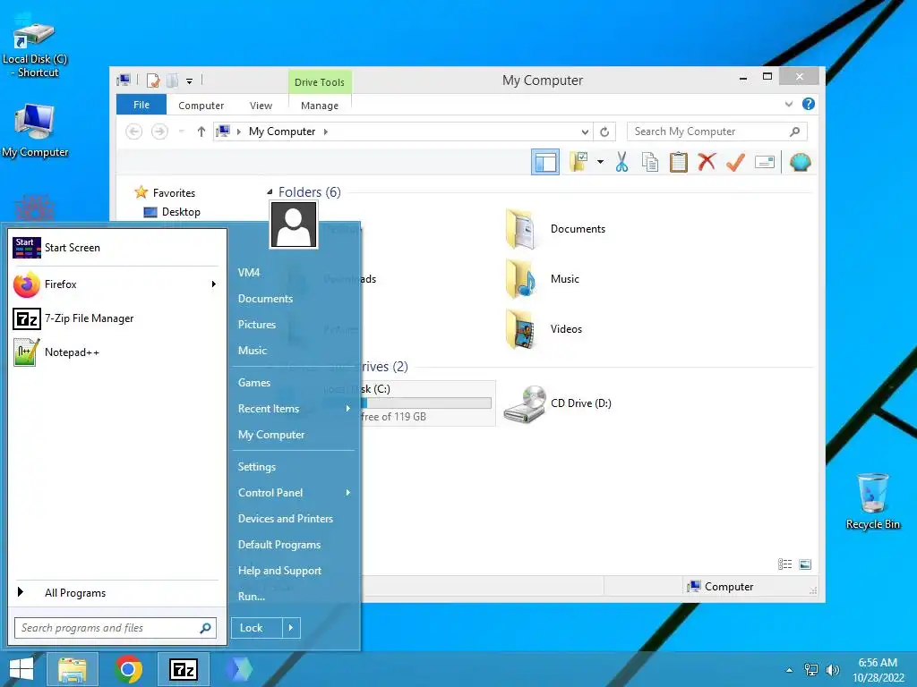Open the Computer ribbon tab
This screenshot has height=687, width=917.
[201, 106]
